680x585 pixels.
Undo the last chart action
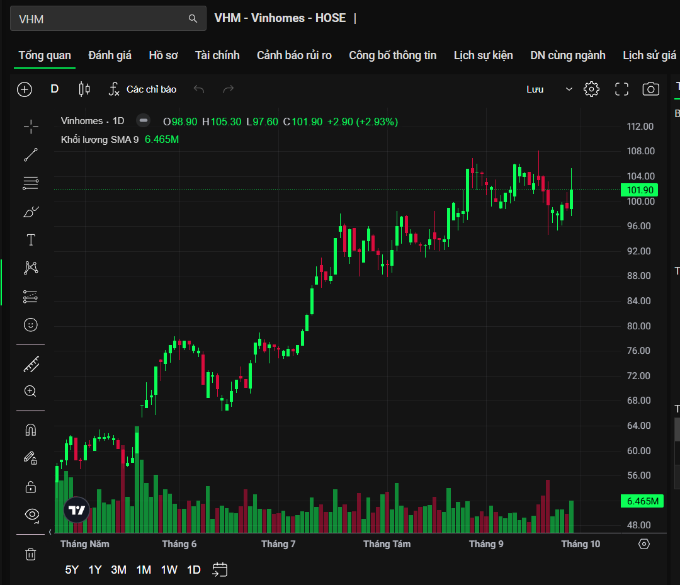(x=199, y=89)
